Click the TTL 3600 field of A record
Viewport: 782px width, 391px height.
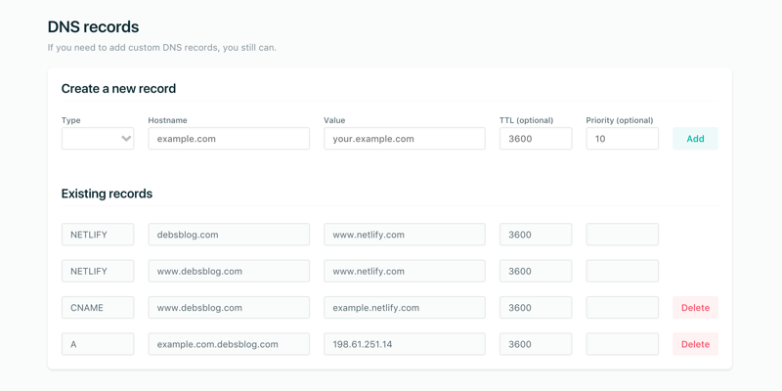click(535, 344)
